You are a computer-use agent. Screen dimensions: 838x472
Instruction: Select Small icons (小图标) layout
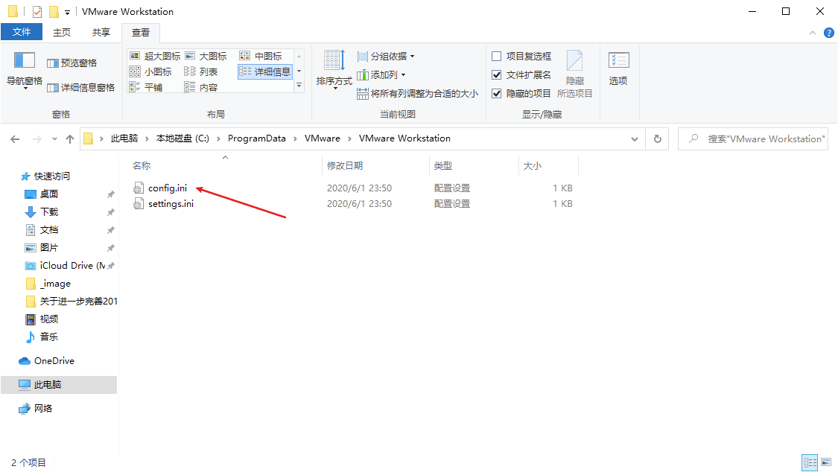[x=150, y=71]
